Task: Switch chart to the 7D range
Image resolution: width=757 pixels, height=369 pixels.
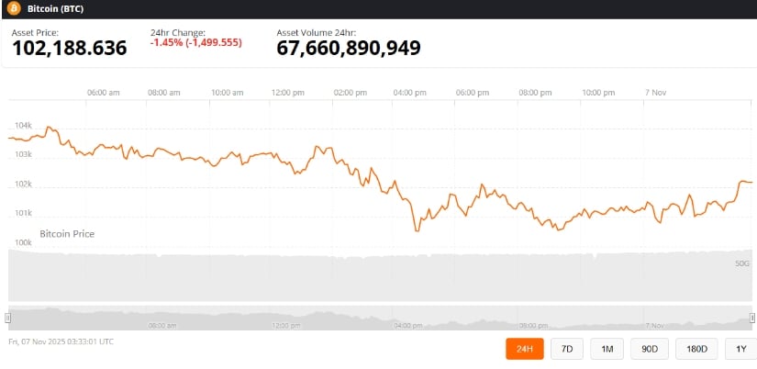Action: coord(566,349)
